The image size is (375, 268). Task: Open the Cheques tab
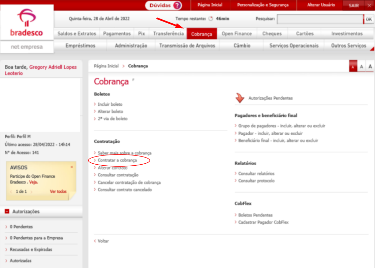point(272,34)
